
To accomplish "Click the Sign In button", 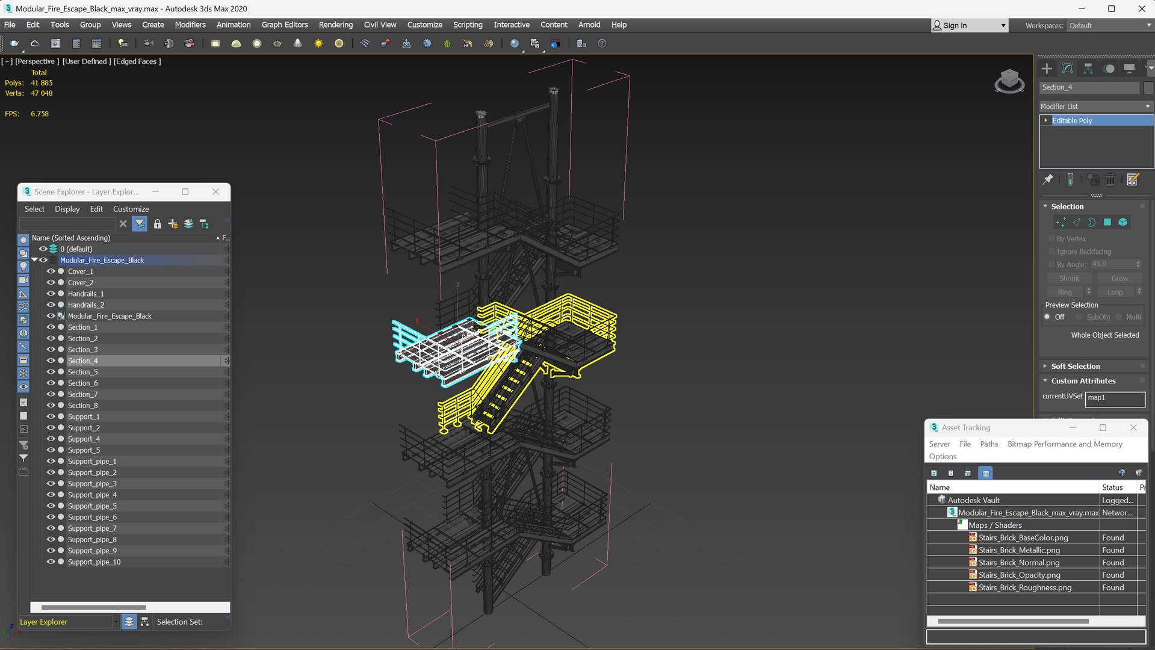I will pos(969,25).
